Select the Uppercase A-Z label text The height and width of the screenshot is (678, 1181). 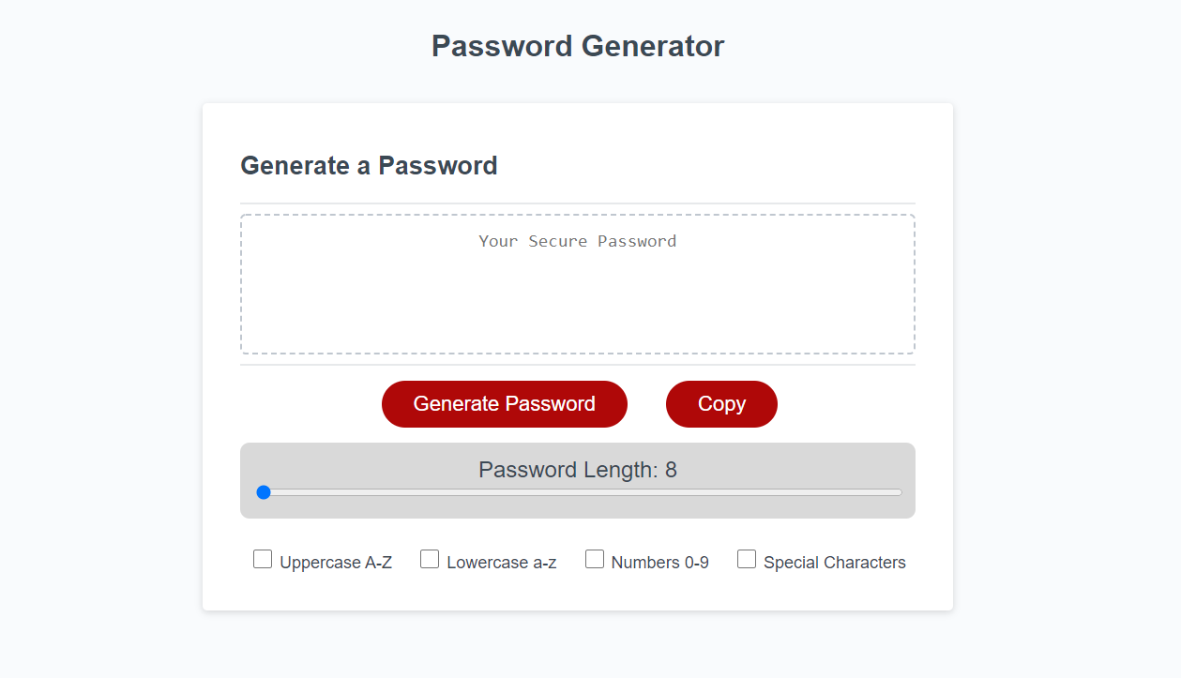(335, 562)
